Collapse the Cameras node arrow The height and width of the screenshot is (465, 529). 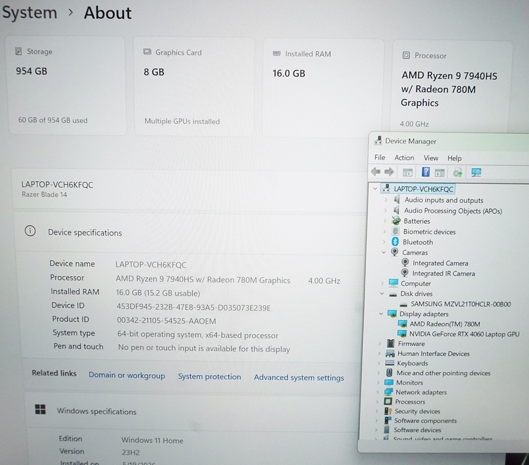pyautogui.click(x=384, y=252)
